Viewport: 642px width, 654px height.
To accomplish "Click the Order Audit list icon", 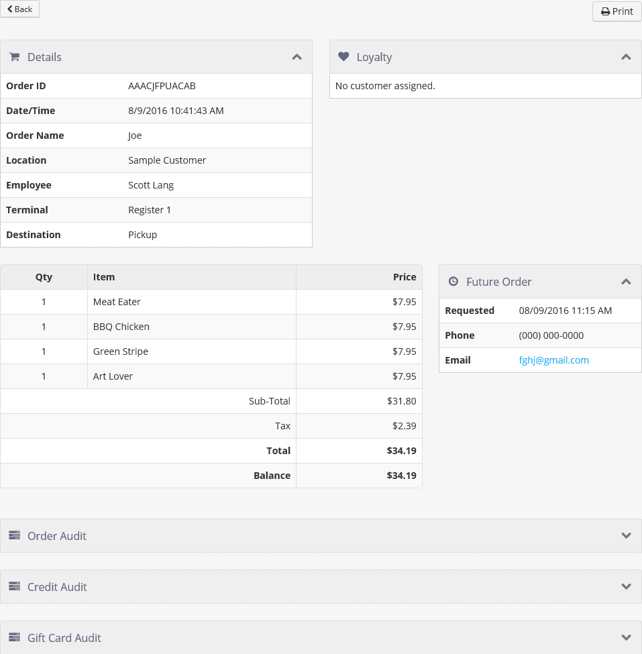I will (14, 535).
